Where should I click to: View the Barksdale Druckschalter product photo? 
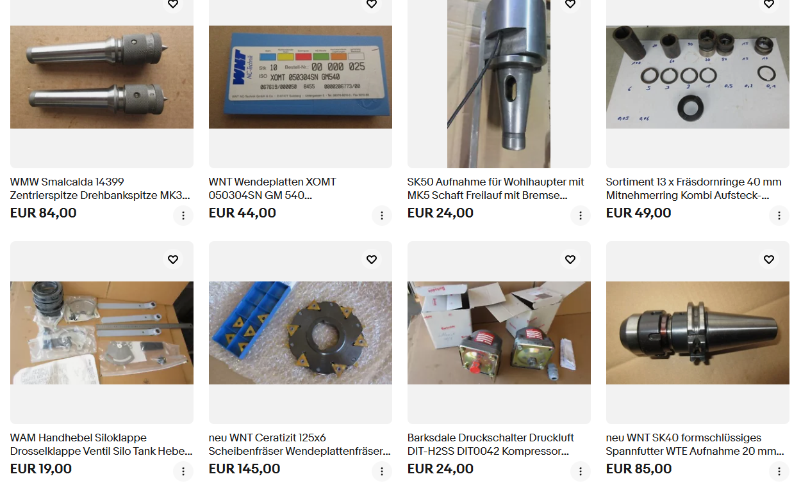tap(499, 333)
